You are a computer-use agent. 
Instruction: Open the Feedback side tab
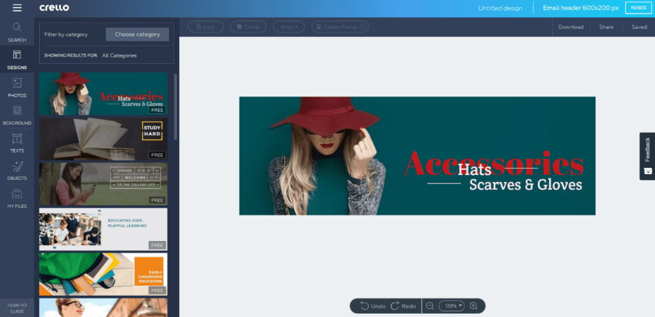647,157
